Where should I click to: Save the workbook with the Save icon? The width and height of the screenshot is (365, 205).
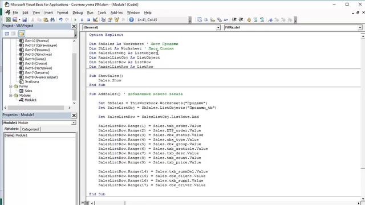click(x=25, y=20)
